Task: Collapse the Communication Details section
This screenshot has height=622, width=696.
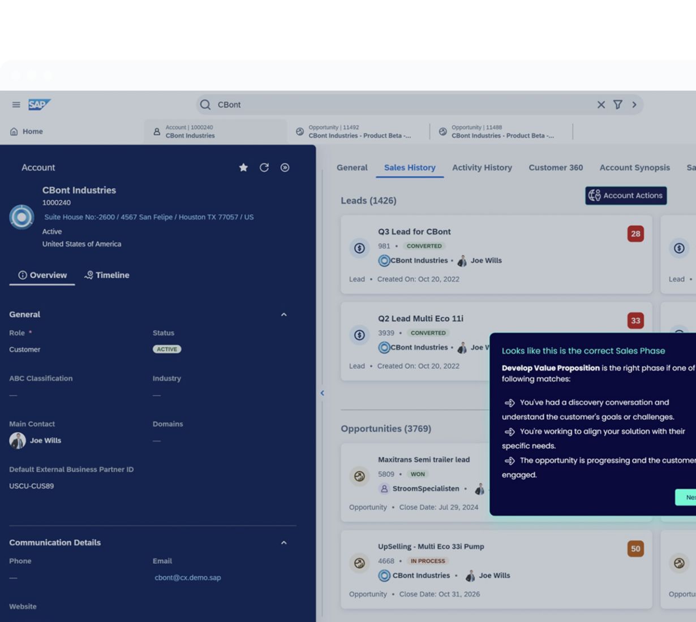Action: point(284,543)
